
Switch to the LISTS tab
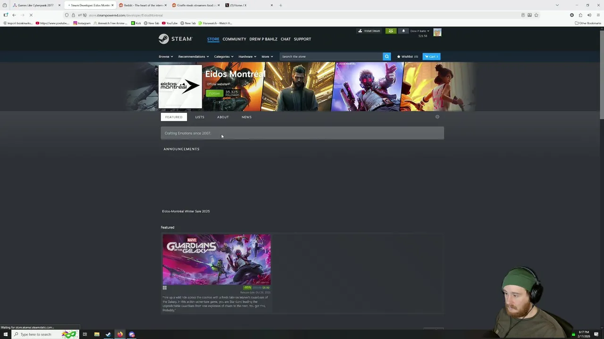point(200,117)
